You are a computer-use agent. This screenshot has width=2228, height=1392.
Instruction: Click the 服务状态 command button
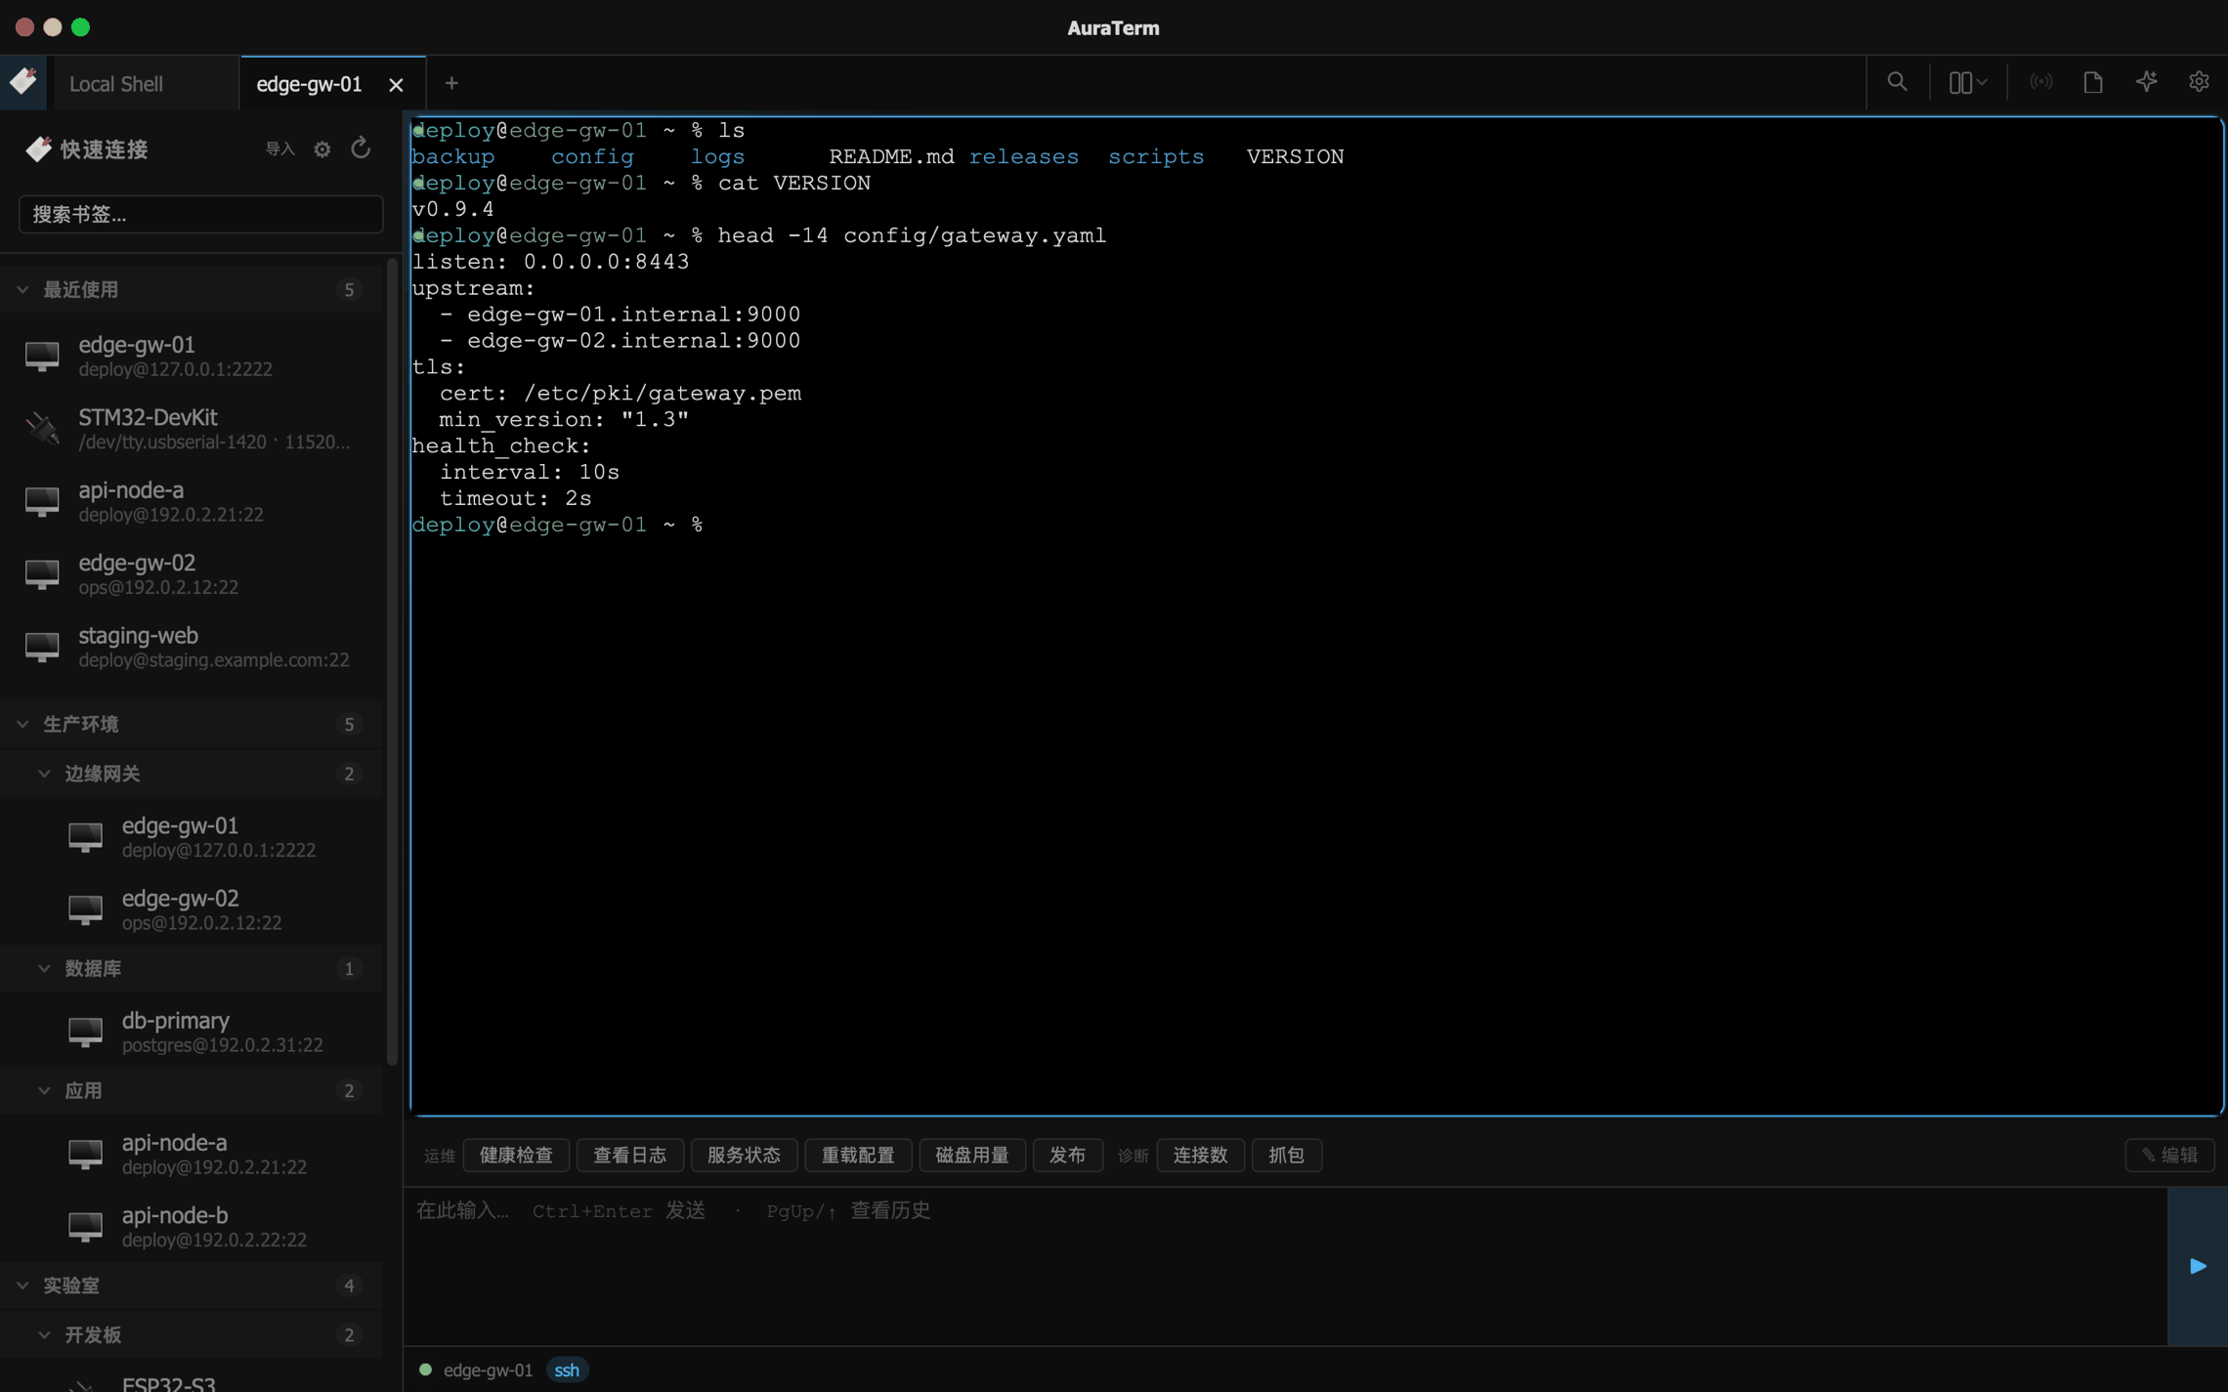[744, 1155]
